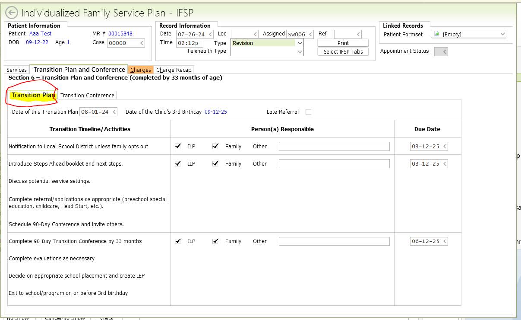Image resolution: width=521 pixels, height=320 pixels.
Task: Click the patient name link Aaa Test
Action: tap(40, 34)
